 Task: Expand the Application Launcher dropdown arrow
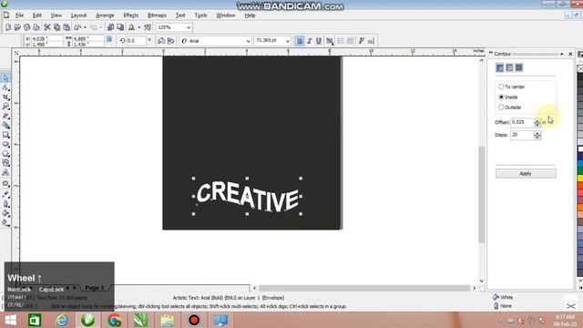[x=139, y=27]
